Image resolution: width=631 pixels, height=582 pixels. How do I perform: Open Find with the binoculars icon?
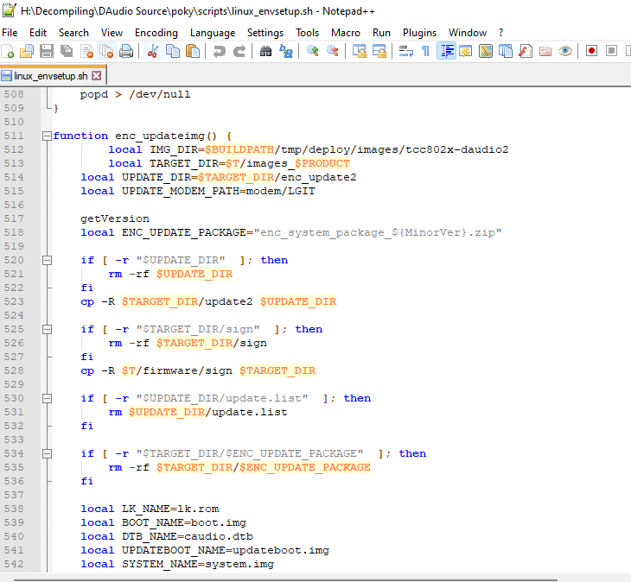(265, 52)
